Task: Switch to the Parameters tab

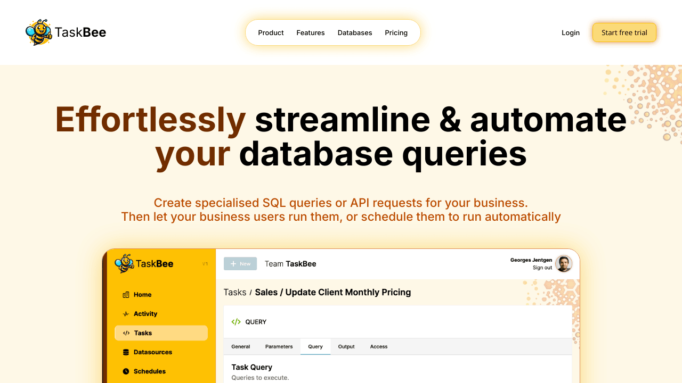Action: coord(279,346)
